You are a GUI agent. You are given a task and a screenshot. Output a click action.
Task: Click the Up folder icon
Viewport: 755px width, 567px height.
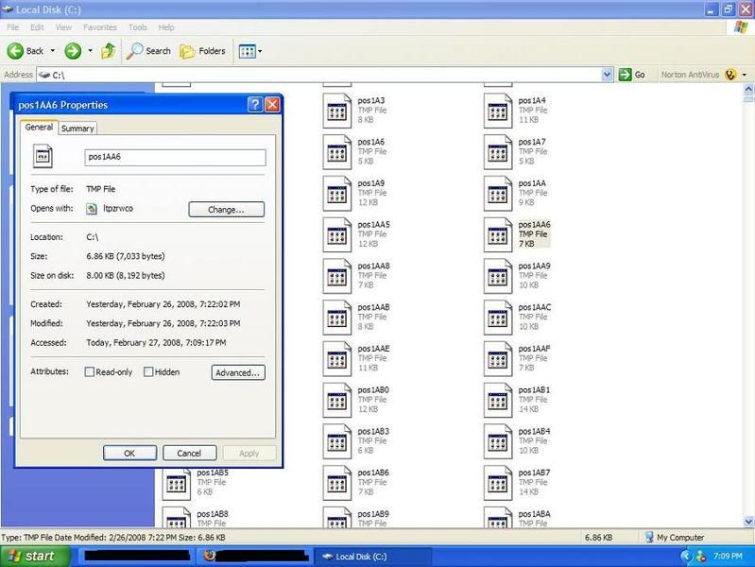pos(109,51)
